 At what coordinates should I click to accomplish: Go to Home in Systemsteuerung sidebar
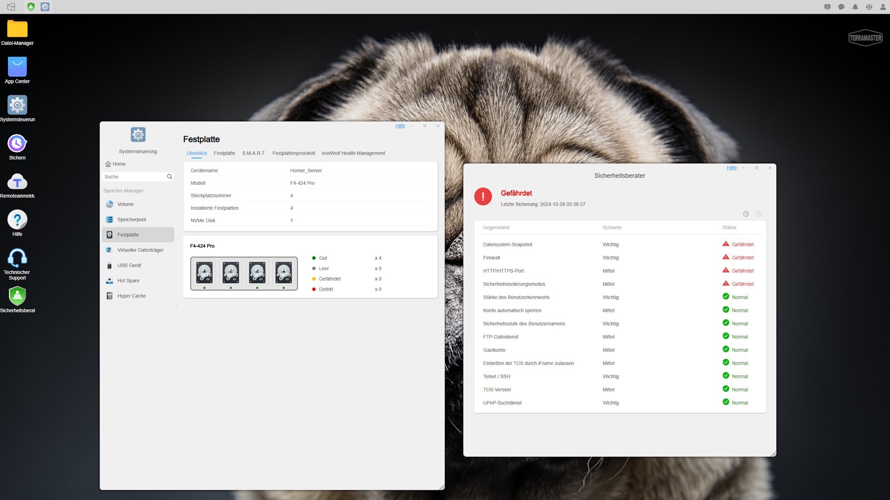coord(115,164)
